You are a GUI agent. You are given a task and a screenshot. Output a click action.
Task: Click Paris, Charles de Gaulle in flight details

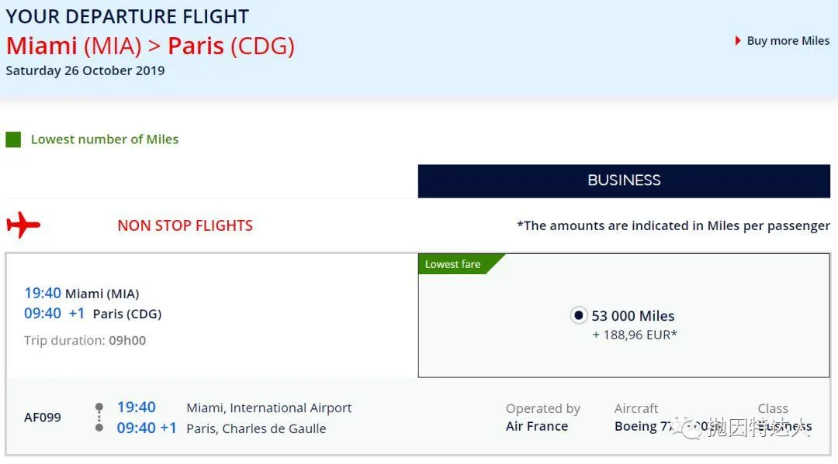[x=256, y=428]
